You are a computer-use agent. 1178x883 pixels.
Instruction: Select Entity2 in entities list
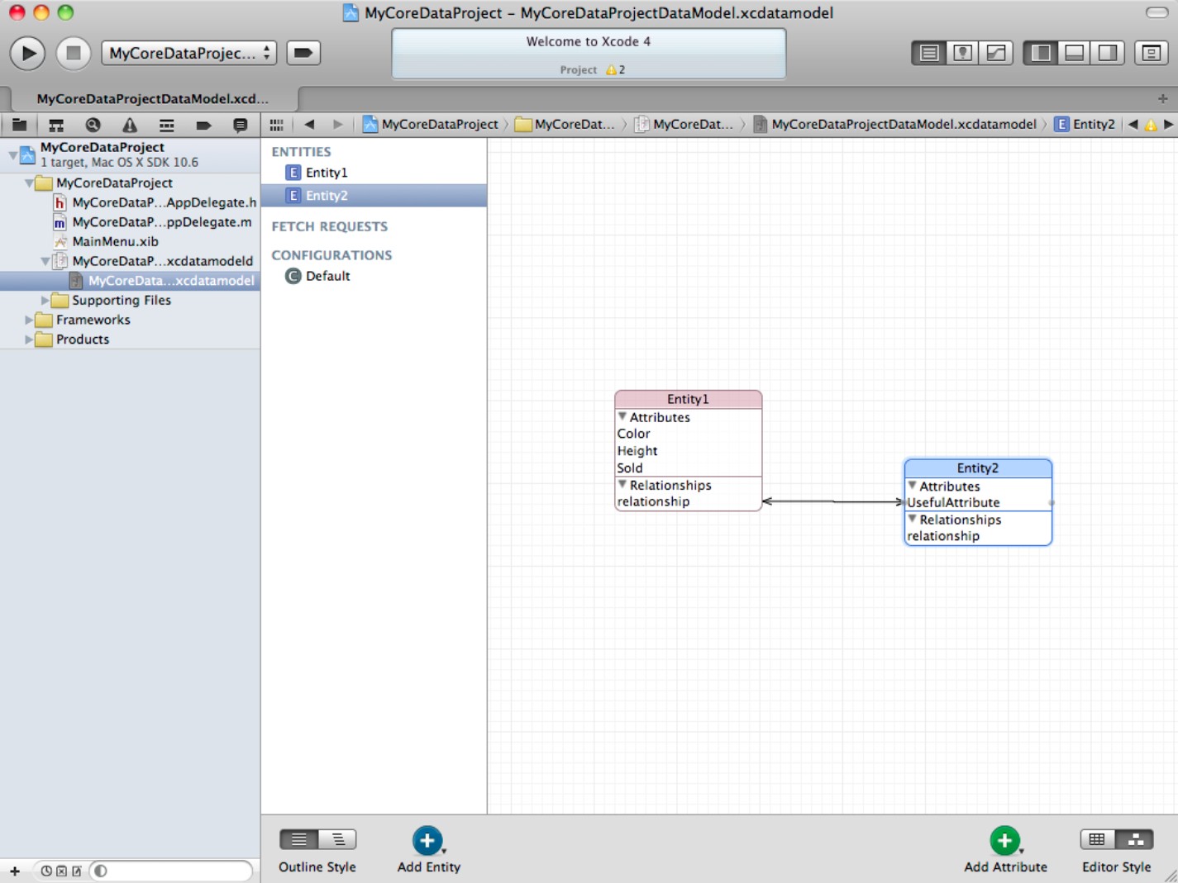tap(374, 196)
